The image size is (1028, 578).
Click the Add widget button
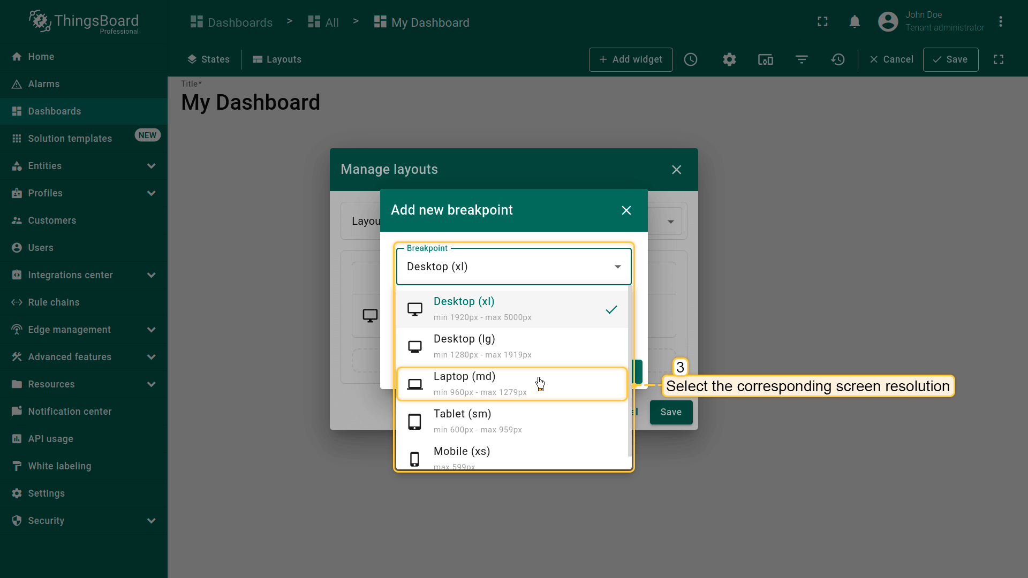pyautogui.click(x=631, y=59)
